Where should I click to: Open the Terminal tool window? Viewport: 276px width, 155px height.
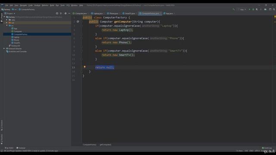click(21, 148)
